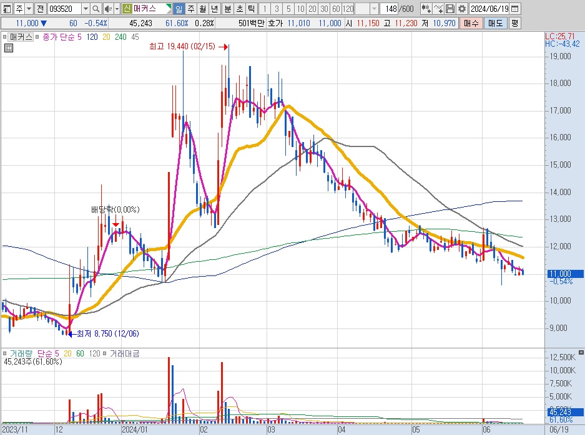This screenshot has width=585, height=435.
Task: Click the 45,243 volume tag on axis
Action: pyautogui.click(x=564, y=412)
